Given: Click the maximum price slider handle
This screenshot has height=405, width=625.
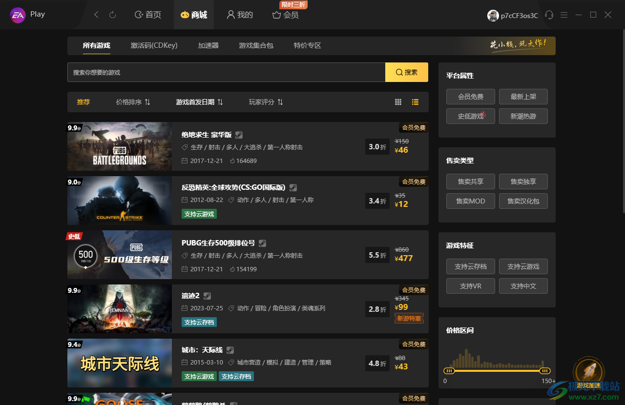Looking at the screenshot, I should (x=545, y=371).
